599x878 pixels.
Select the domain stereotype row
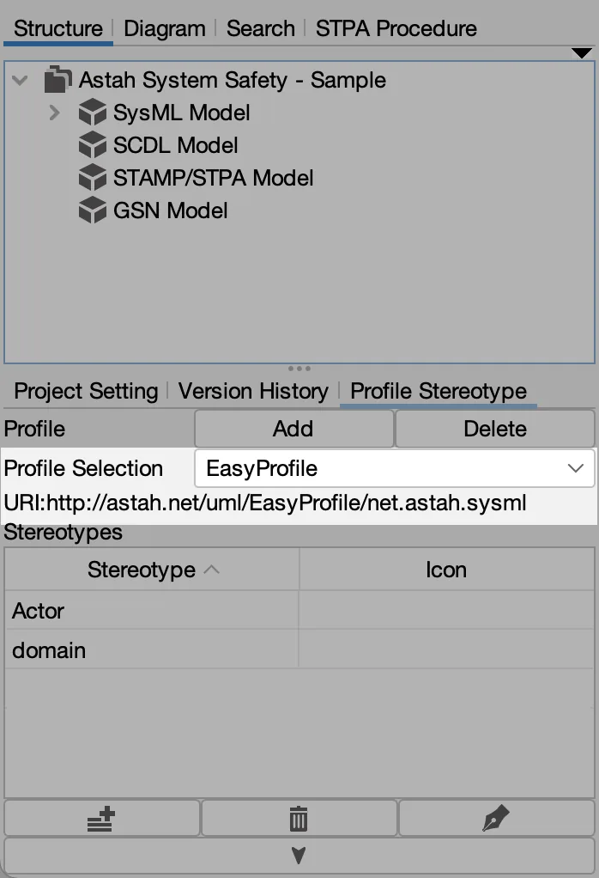[299, 649]
